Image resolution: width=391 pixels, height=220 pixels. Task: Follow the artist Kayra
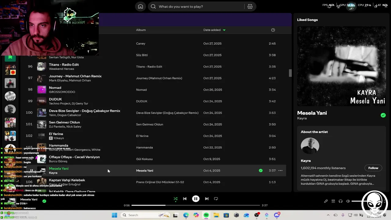click(x=373, y=168)
